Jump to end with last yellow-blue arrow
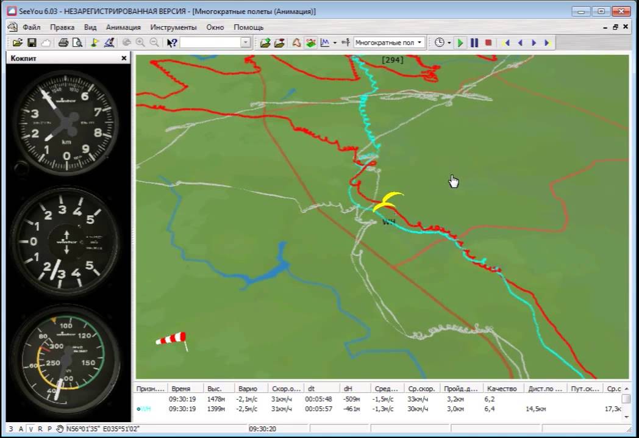The image size is (639, 438). (548, 43)
